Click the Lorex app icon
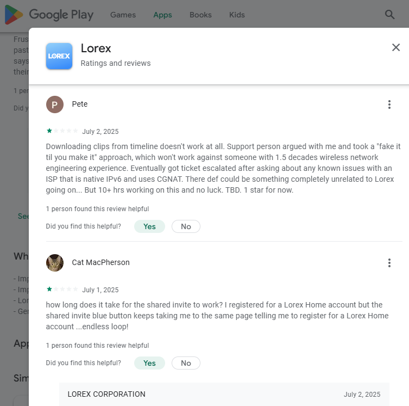The width and height of the screenshot is (409, 406). (x=59, y=56)
